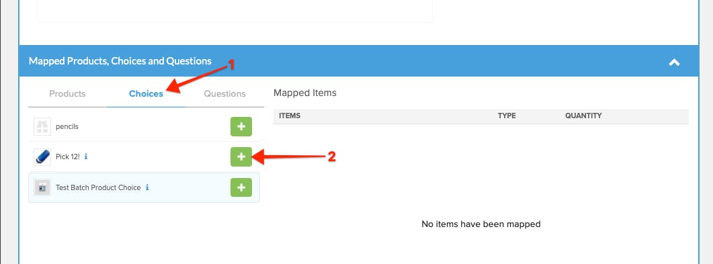Collapse the Mapped Products section chevron
713x264 pixels.
pyautogui.click(x=674, y=62)
